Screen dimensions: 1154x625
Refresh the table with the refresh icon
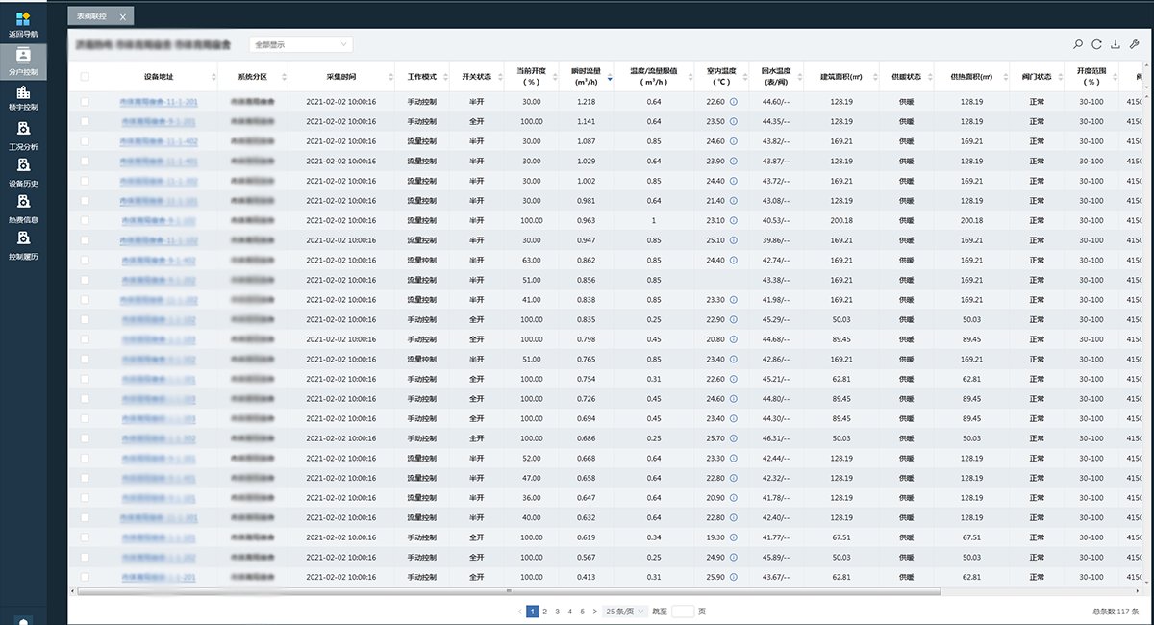click(x=1096, y=44)
